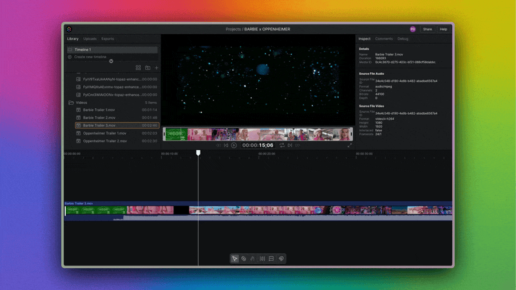The width and height of the screenshot is (516, 290).
Task: Open the Debug tab
Action: (x=402, y=39)
